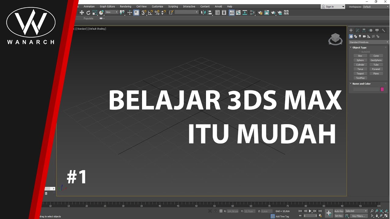Image resolution: width=390 pixels, height=219 pixels.
Task: Click the Pyramid primitive button
Action: (x=376, y=69)
